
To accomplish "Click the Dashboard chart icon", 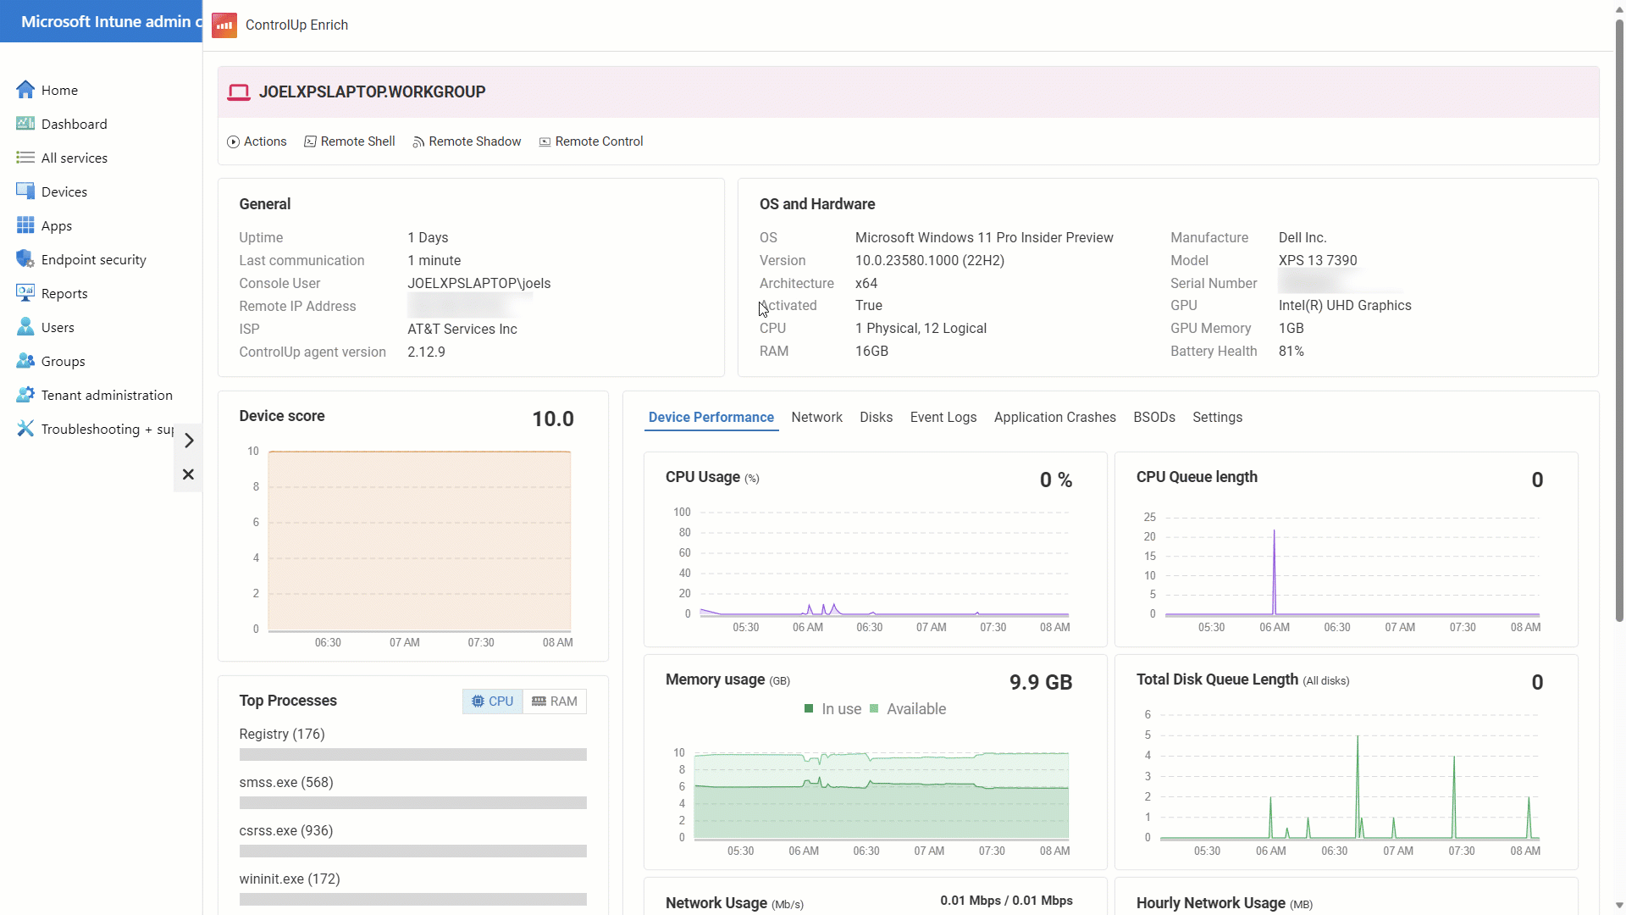I will (25, 124).
